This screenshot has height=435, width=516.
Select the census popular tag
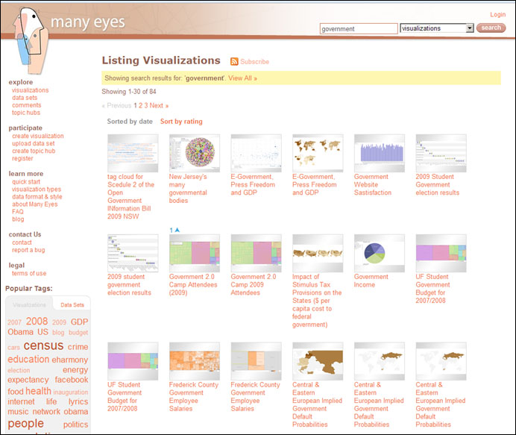click(x=43, y=346)
